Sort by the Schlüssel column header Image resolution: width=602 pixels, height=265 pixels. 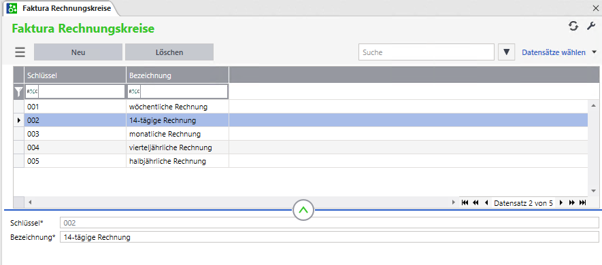(76, 75)
